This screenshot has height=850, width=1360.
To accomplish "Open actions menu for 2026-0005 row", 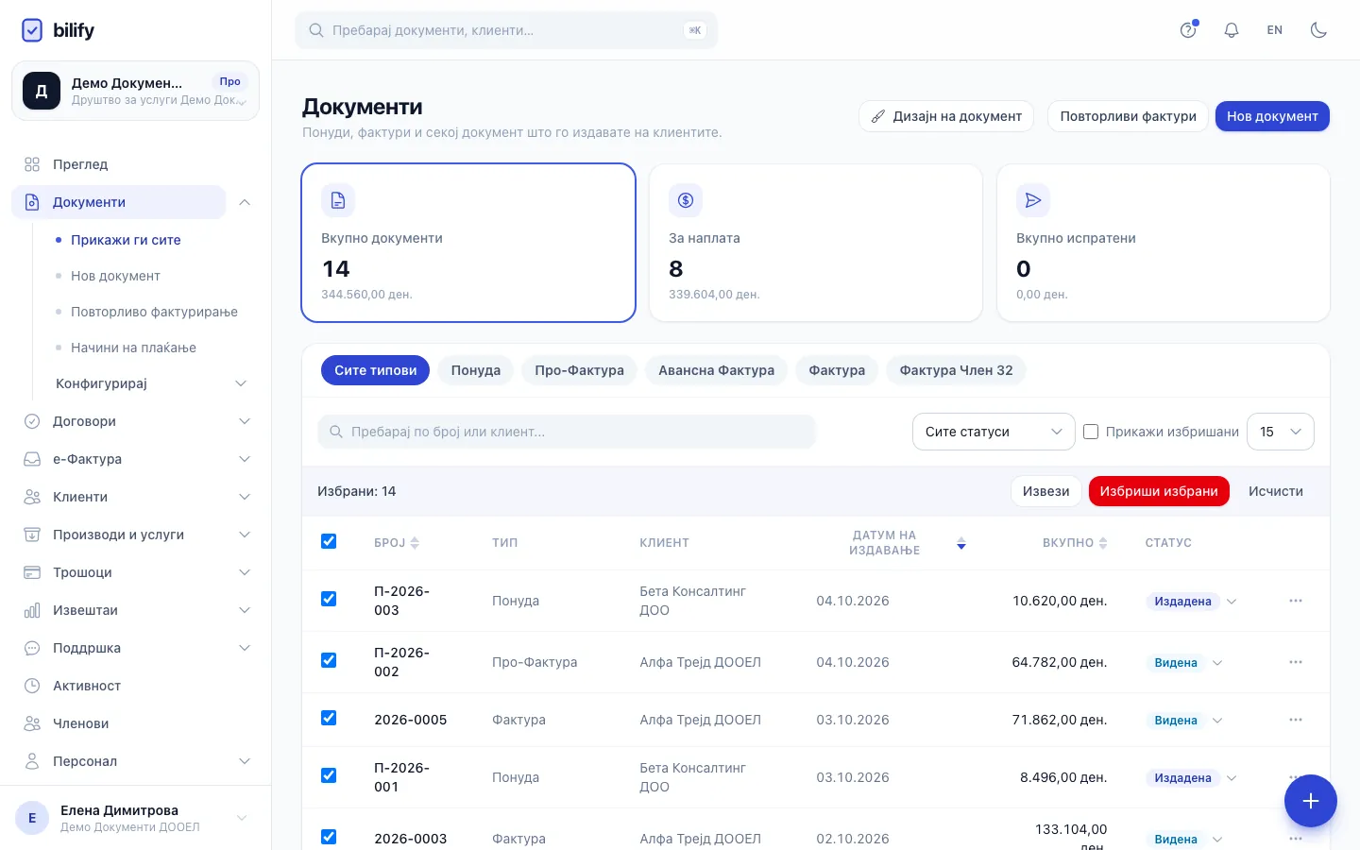I will pyautogui.click(x=1296, y=720).
